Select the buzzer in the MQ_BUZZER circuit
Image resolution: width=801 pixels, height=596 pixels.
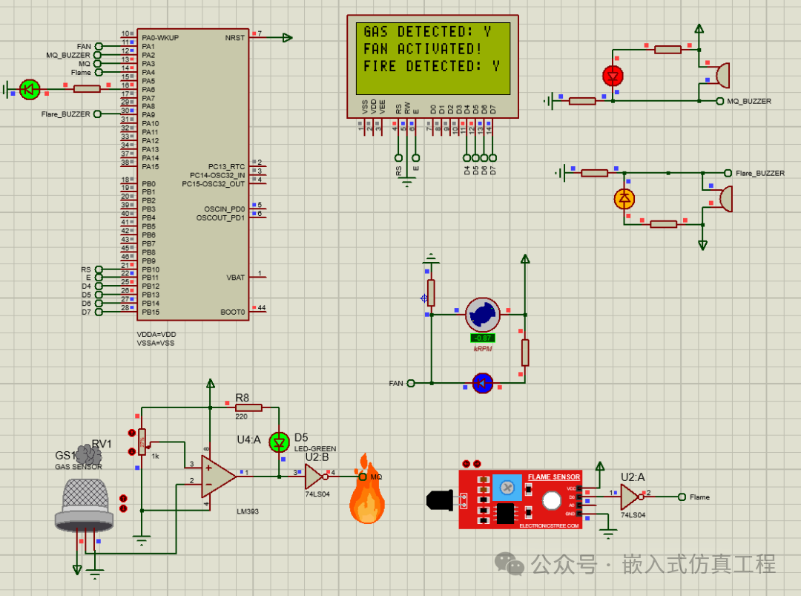pyautogui.click(x=723, y=76)
